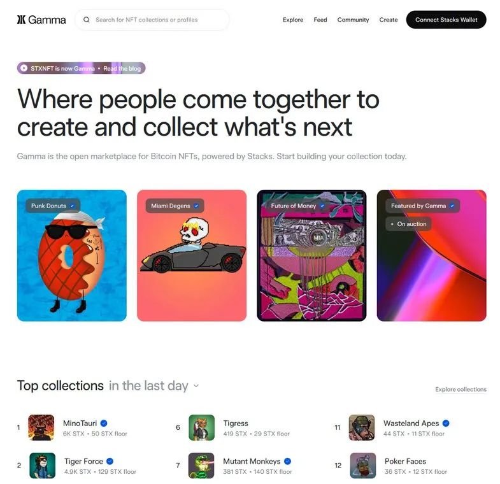The image size is (500, 484).
Task: Open the Miami Degens featured card
Action: click(x=192, y=255)
